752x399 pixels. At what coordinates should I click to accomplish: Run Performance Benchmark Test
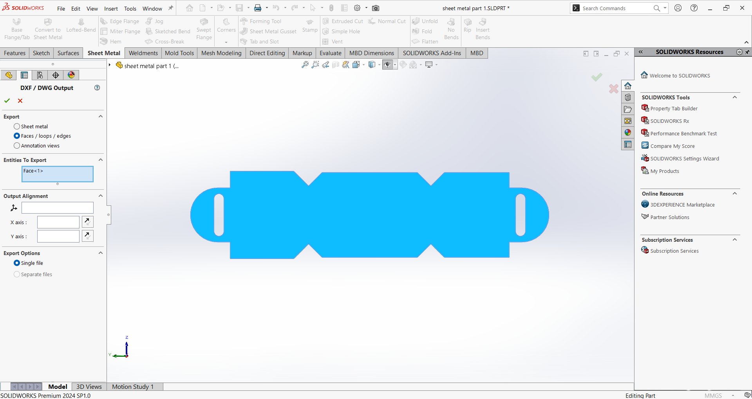click(x=683, y=133)
